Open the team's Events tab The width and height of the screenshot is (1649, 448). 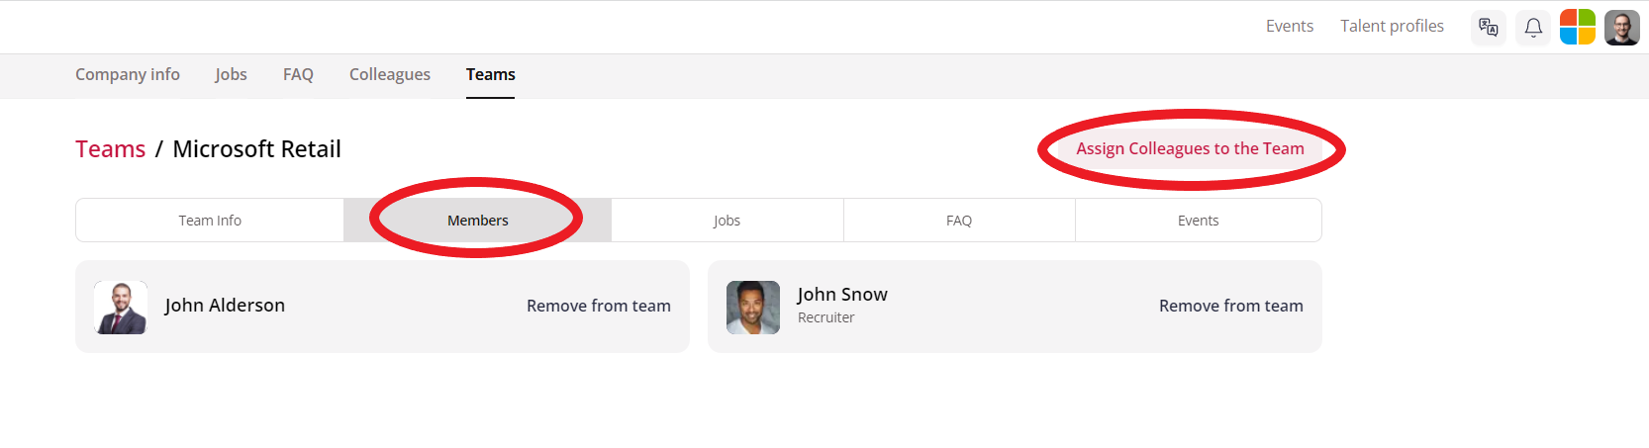(x=1199, y=221)
